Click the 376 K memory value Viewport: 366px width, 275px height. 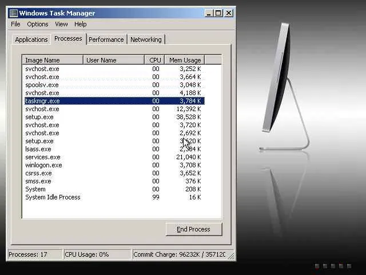pos(193,181)
